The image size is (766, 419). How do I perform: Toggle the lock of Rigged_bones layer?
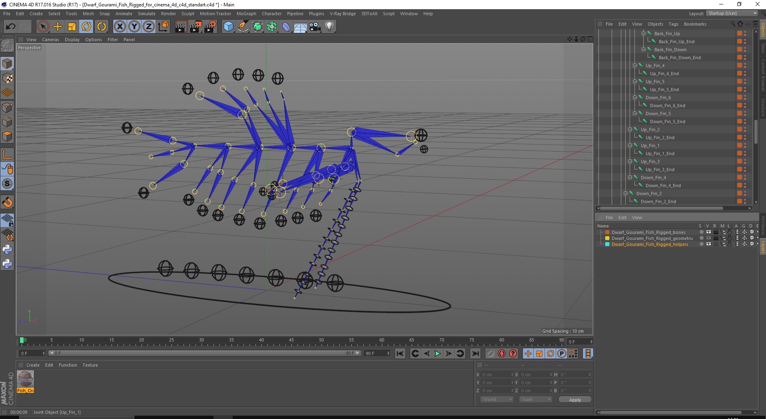pos(729,232)
